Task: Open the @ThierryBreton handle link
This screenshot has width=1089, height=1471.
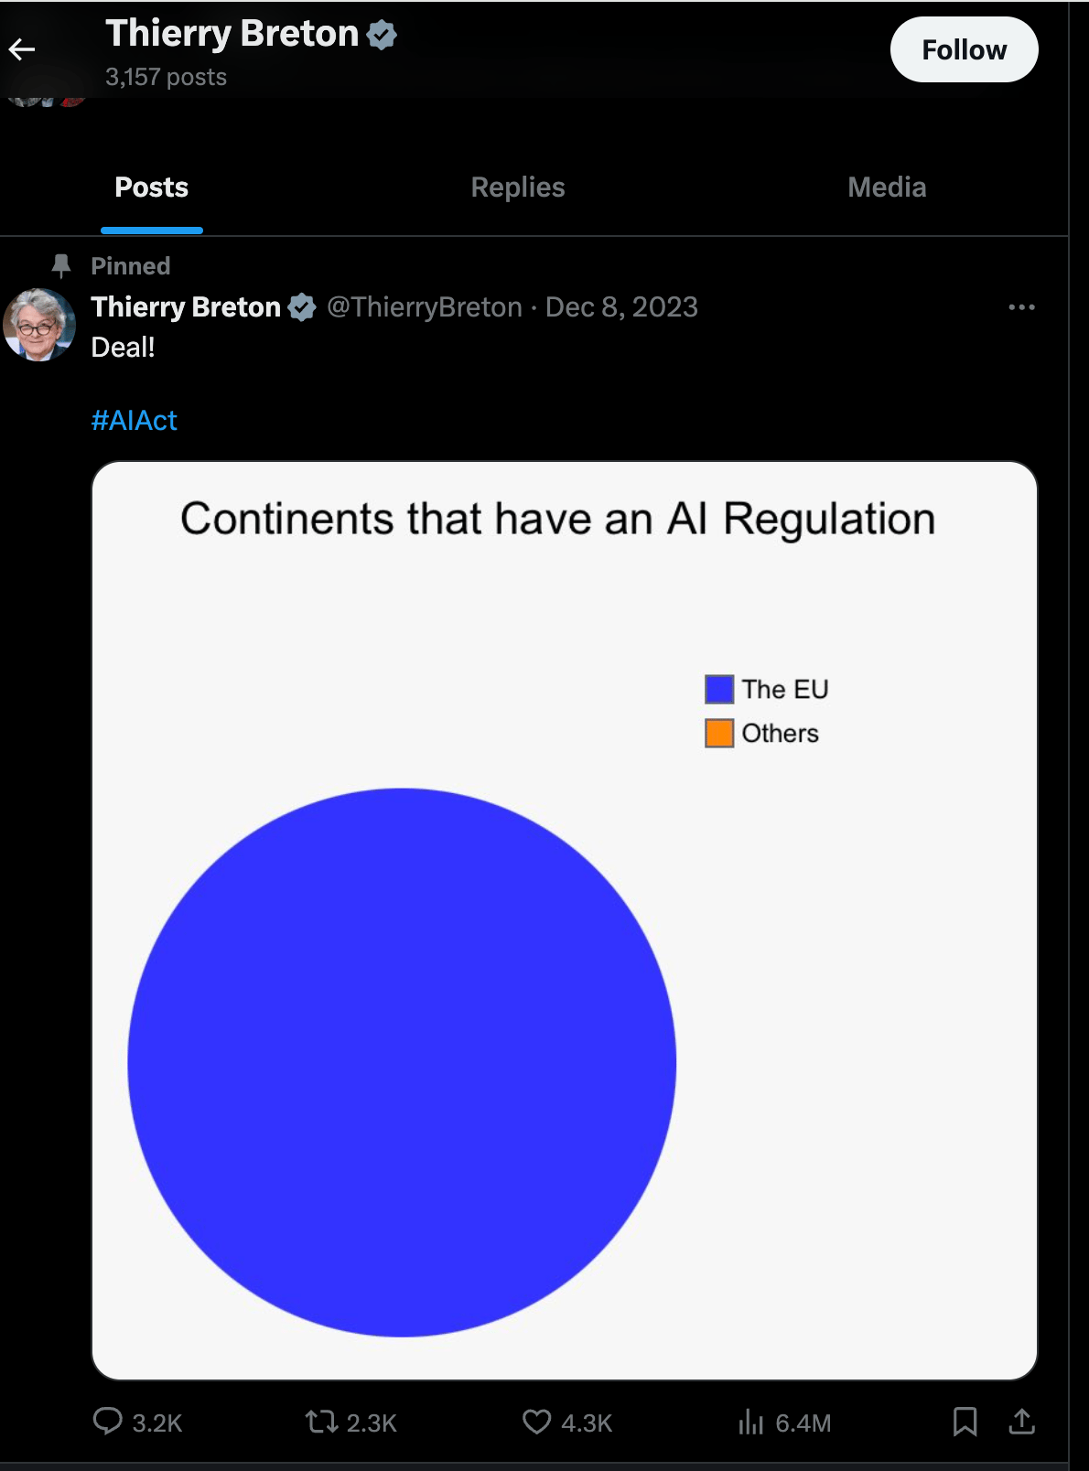Action: tap(425, 307)
